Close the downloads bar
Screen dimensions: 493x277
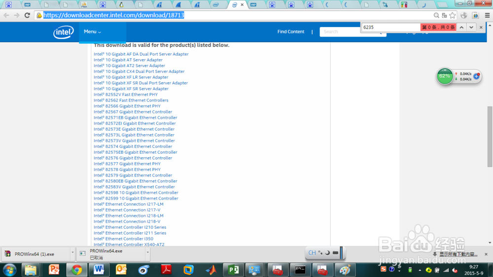(486, 254)
